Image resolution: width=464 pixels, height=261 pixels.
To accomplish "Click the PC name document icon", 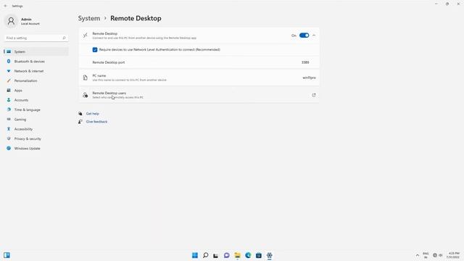I will click(86, 78).
